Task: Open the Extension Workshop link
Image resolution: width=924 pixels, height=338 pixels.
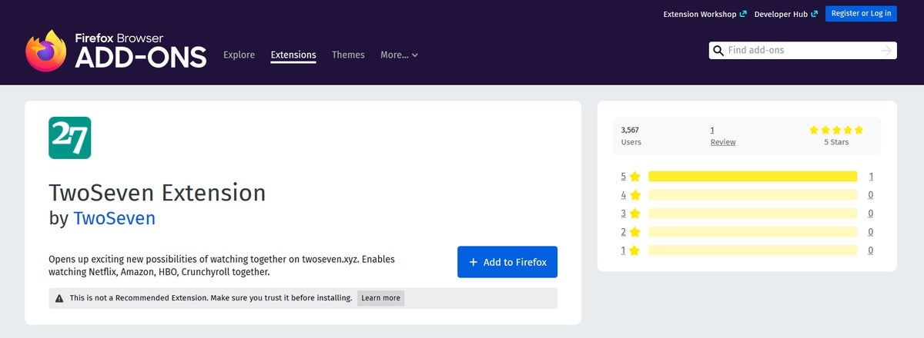Action: click(705, 14)
